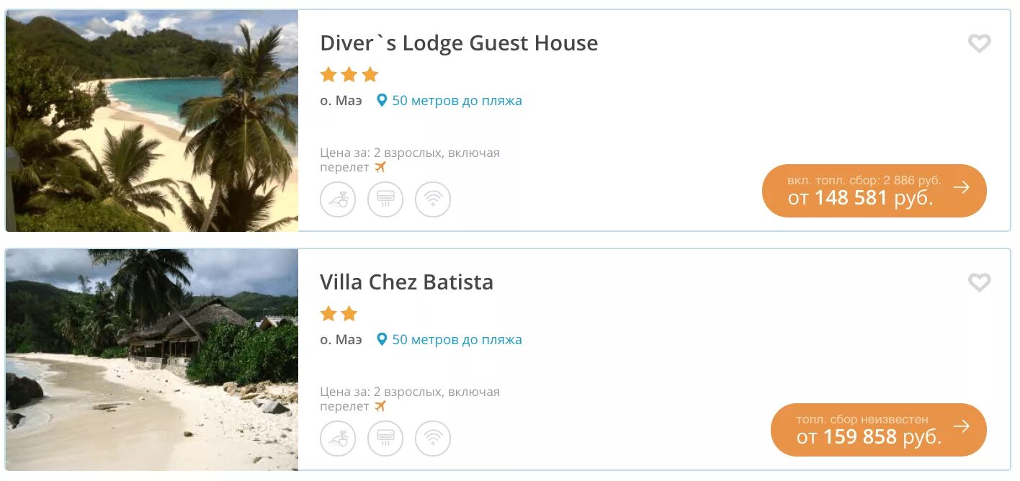Image resolution: width=1020 pixels, height=481 pixels.
Task: Click Diver's Lodge Wi-Fi icon
Action: (433, 199)
